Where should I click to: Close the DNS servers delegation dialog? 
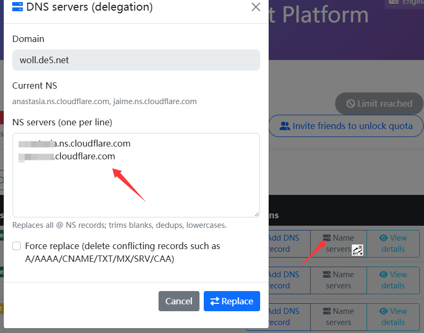[x=255, y=7]
